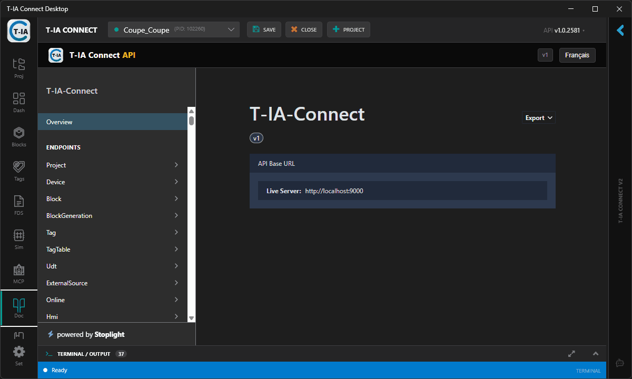Open the Proj section in the sidebar
This screenshot has height=379, width=632.
(18, 68)
